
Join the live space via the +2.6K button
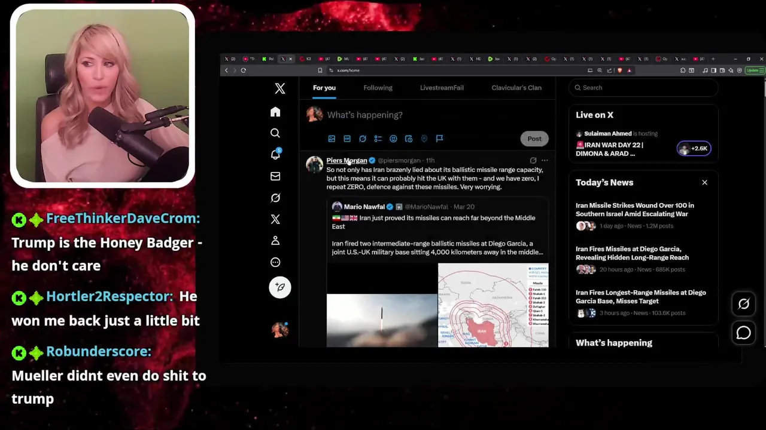pyautogui.click(x=694, y=148)
